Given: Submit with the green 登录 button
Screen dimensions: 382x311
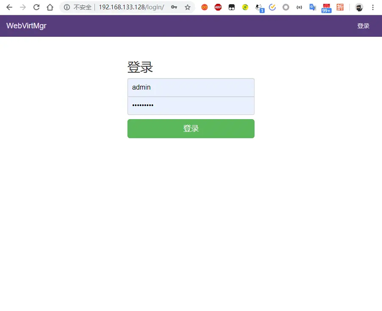Looking at the screenshot, I should click(191, 128).
